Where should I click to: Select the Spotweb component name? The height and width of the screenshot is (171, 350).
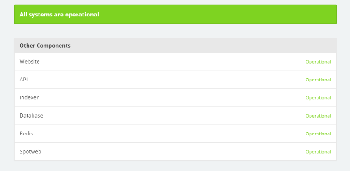click(30, 151)
